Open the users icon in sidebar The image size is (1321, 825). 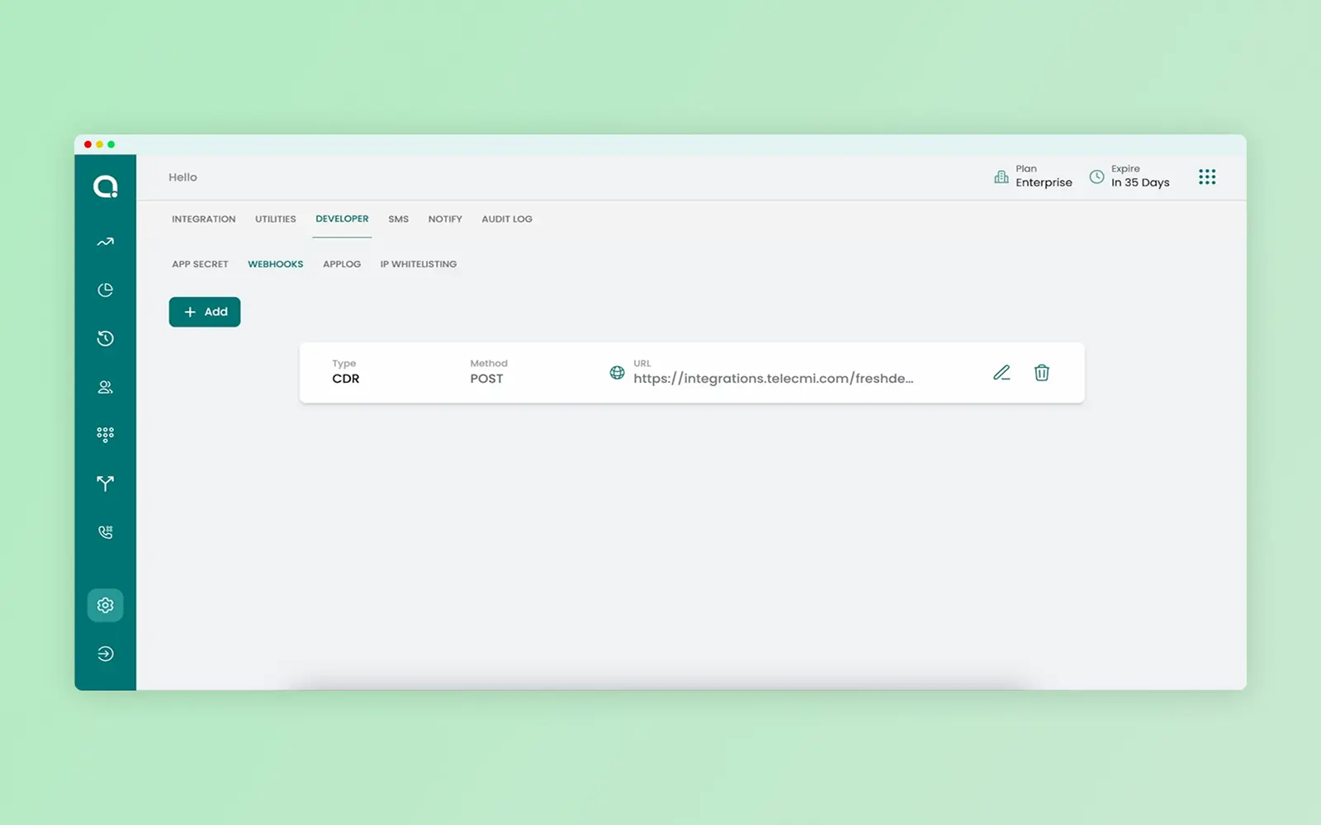105,387
